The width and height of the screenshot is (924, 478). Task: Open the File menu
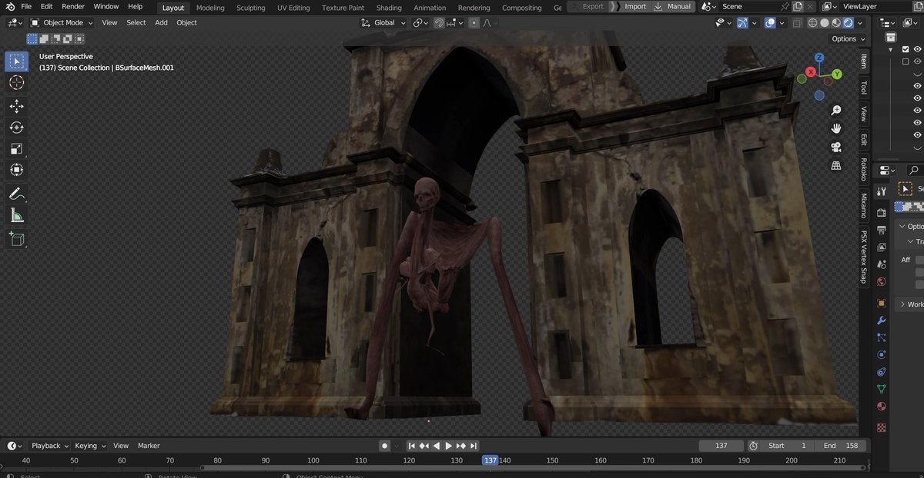(x=25, y=6)
